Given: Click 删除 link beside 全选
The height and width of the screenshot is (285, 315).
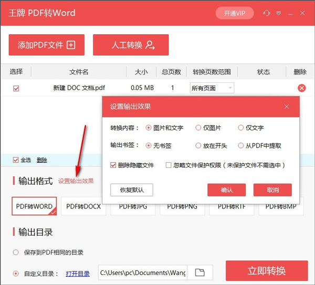Looking at the screenshot, I should click(x=42, y=160).
